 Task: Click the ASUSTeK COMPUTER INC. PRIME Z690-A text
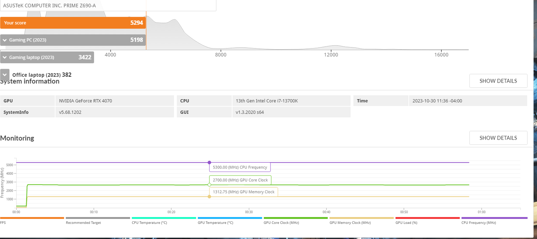pos(50,6)
